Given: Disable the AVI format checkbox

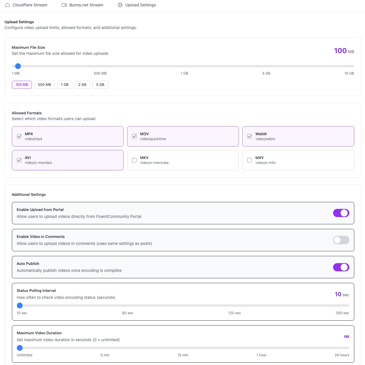Looking at the screenshot, I should coord(19,160).
